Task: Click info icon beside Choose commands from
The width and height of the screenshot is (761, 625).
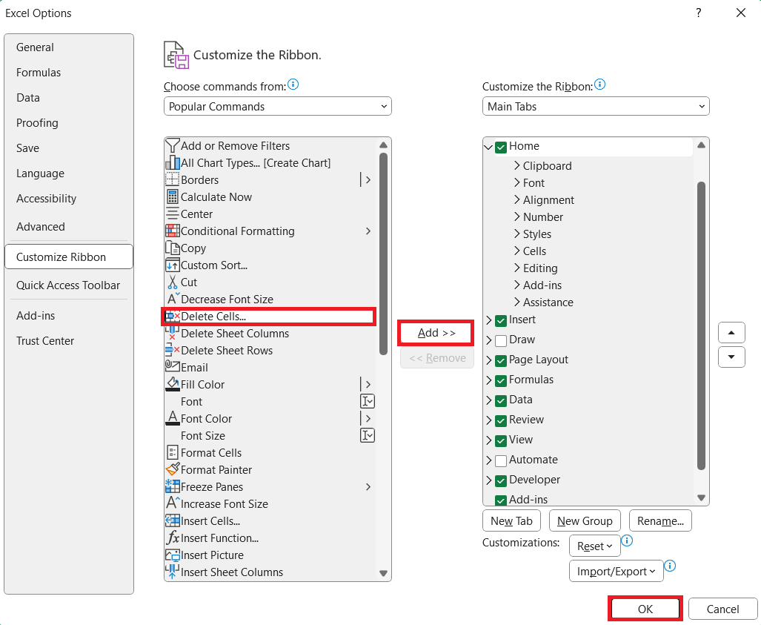Action: coord(293,85)
